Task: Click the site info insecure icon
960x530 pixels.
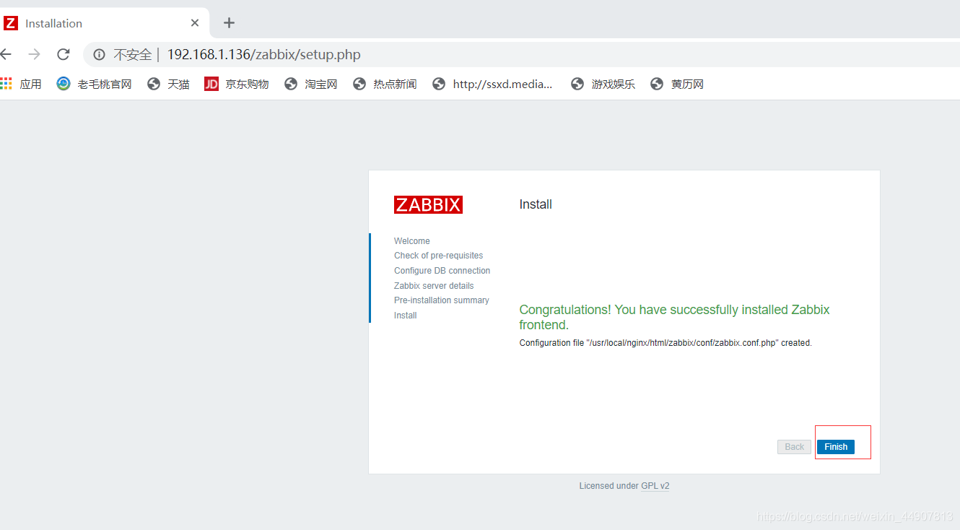Action: click(x=100, y=55)
